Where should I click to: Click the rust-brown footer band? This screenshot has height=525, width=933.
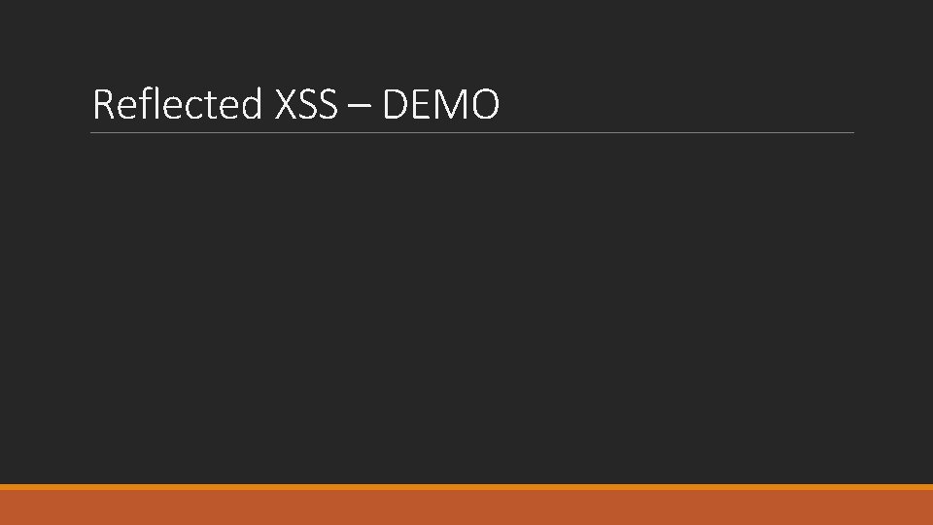pos(466,507)
